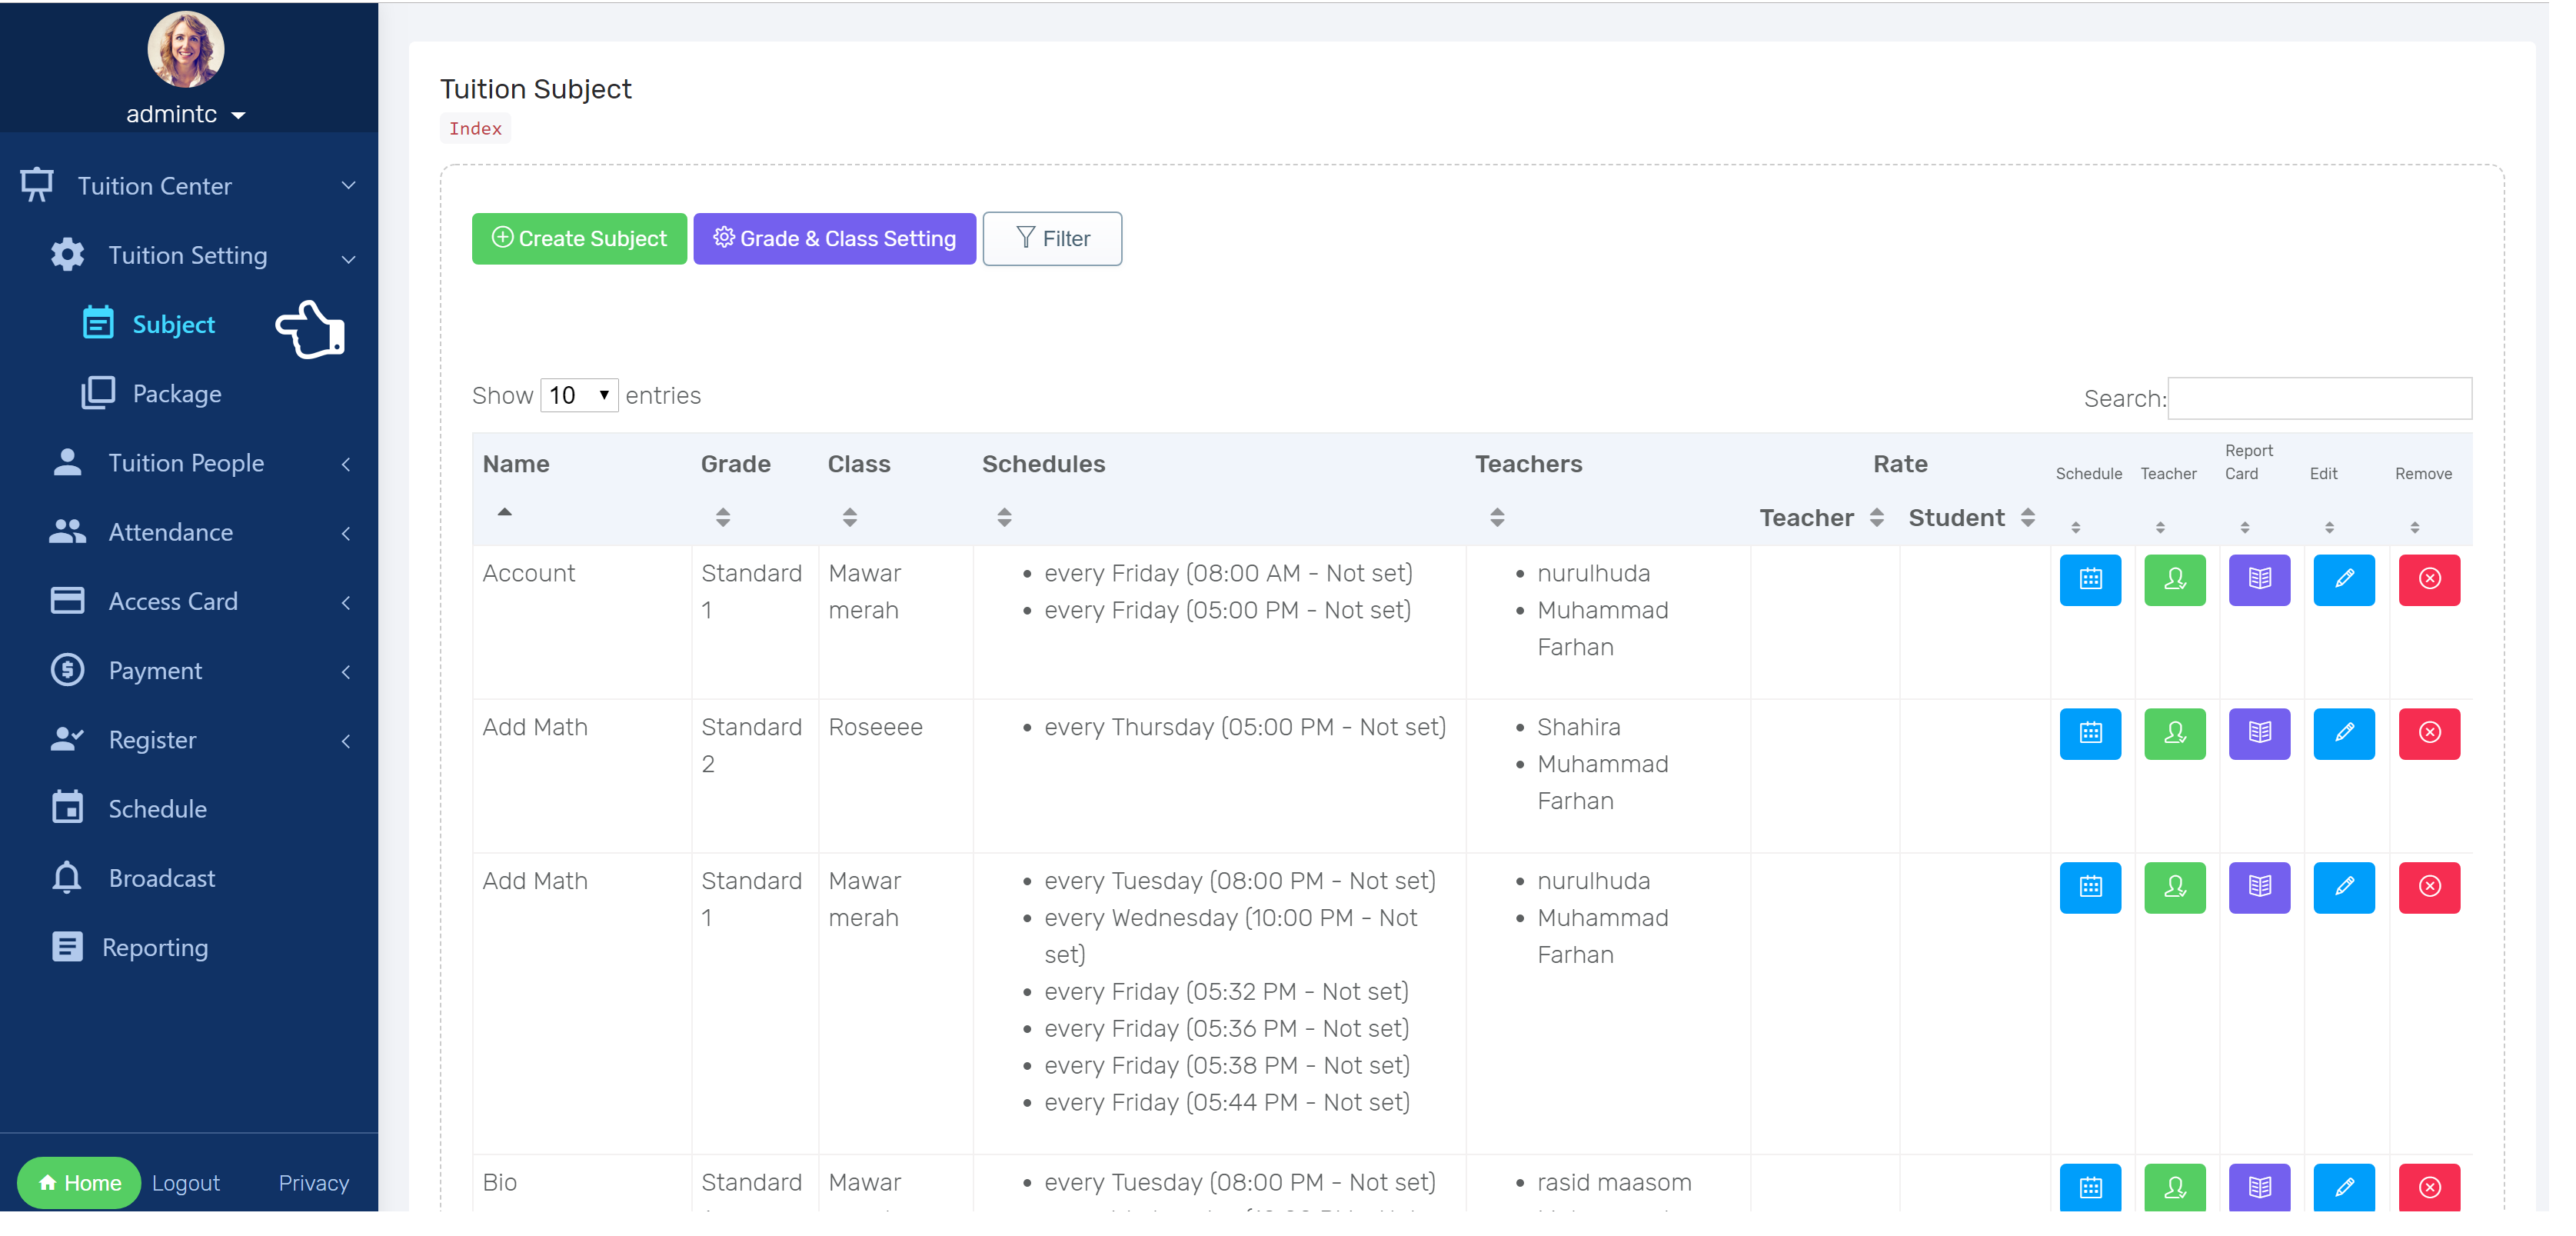Click the Create Subject button
2576x1236 pixels.
click(579, 238)
